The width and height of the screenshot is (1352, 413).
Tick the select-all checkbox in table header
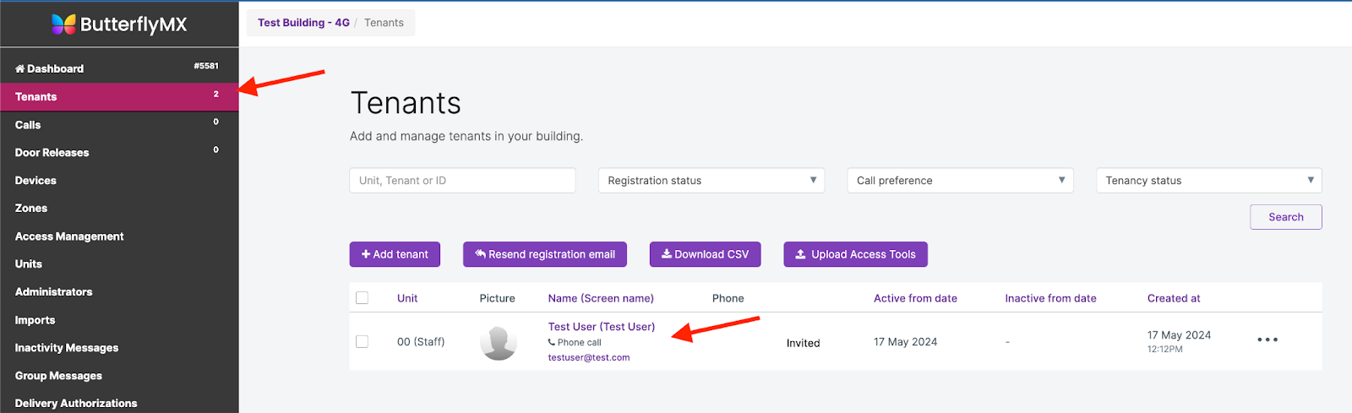coord(363,298)
